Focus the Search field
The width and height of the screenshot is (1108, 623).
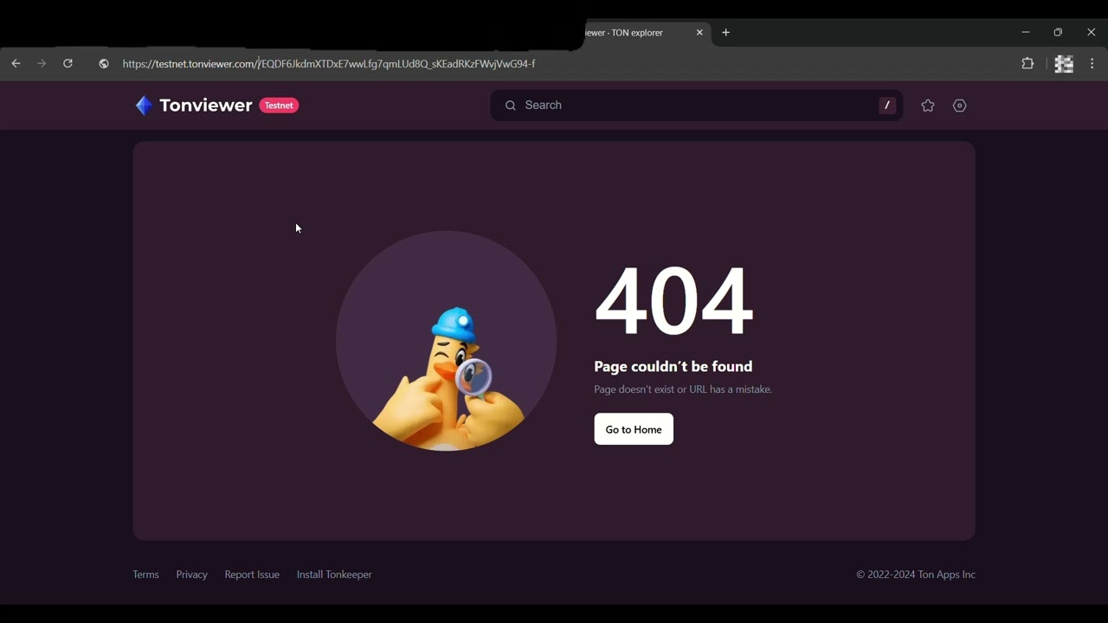[697, 106]
